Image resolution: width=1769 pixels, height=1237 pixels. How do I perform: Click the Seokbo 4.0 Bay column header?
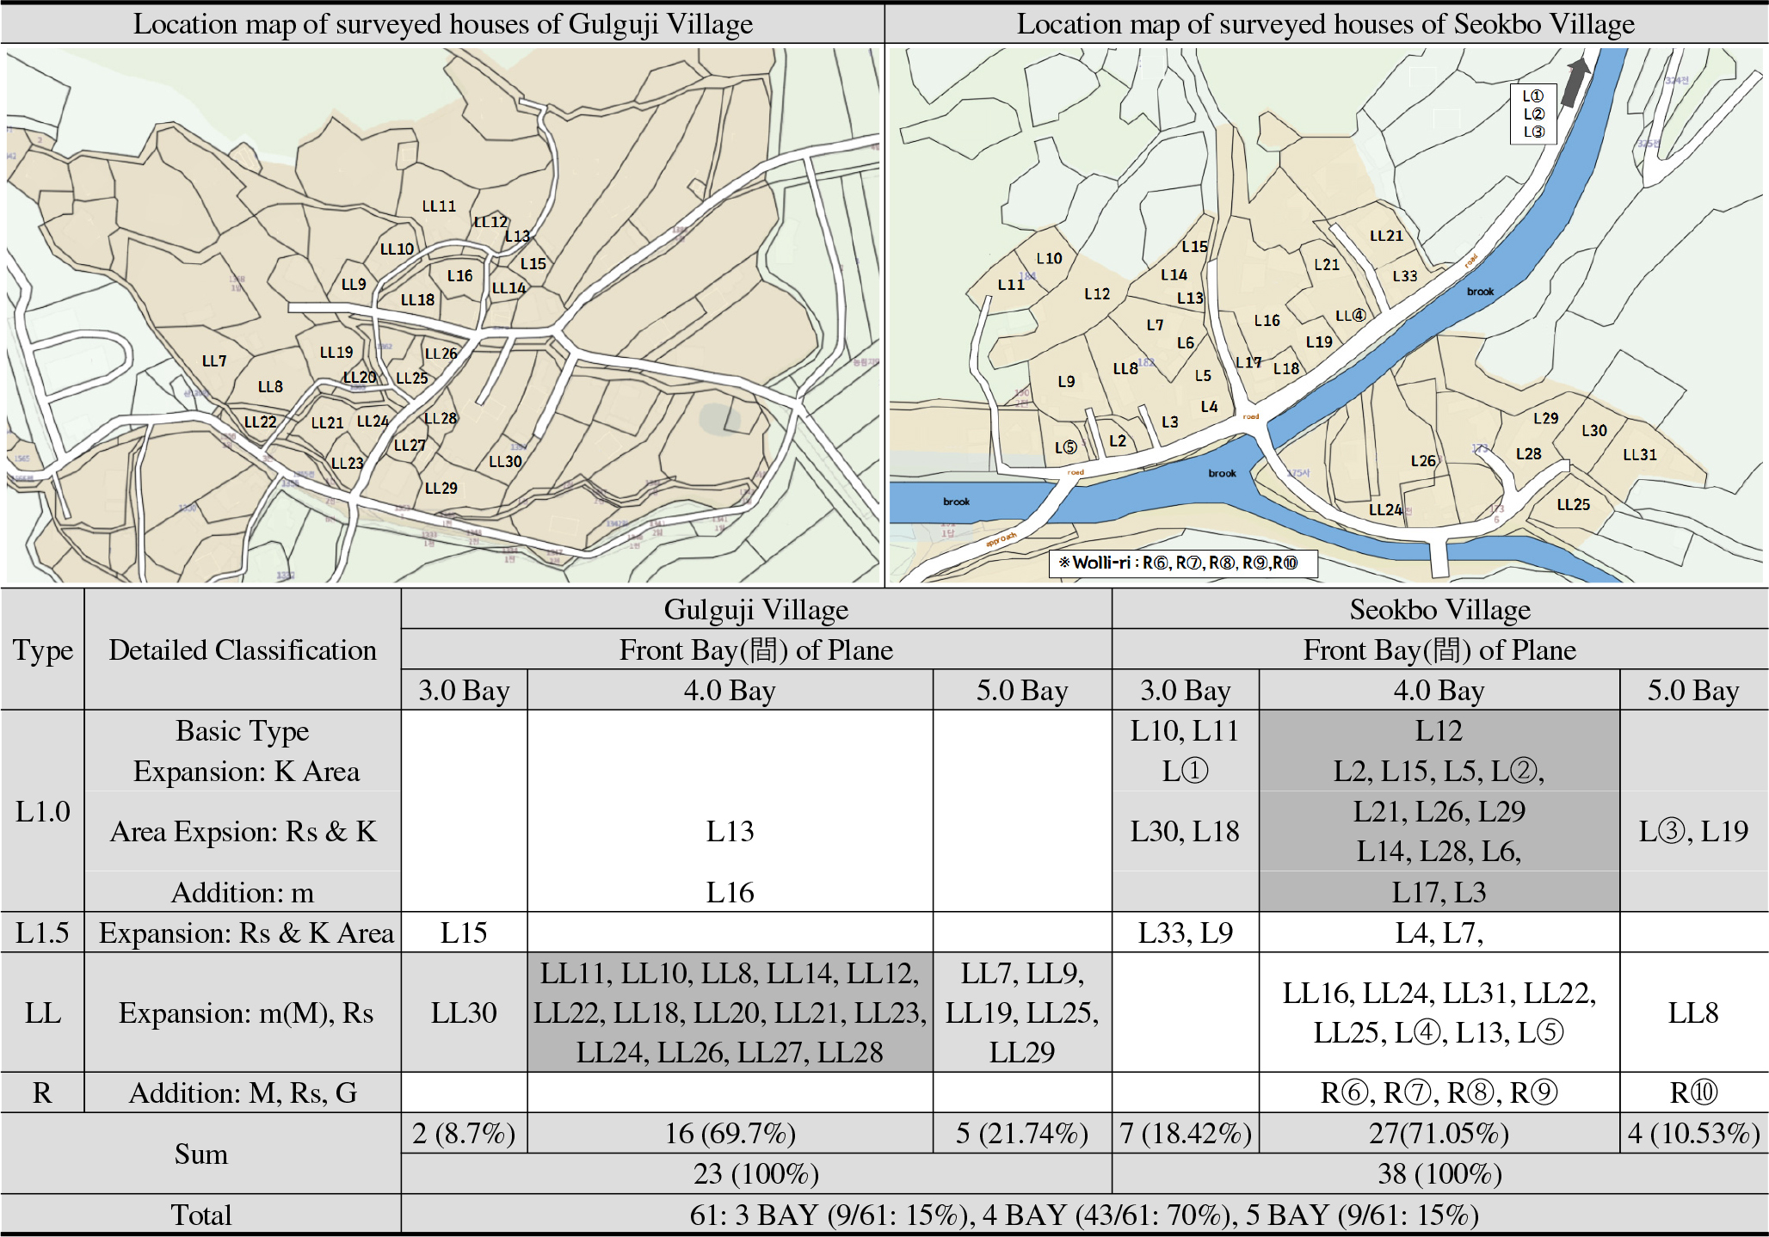1439,691
